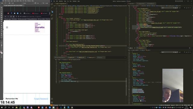Select the Zoom tool in Photoshop toolbar
Viewport: 193px width, 109px height.
click(x=2, y=47)
